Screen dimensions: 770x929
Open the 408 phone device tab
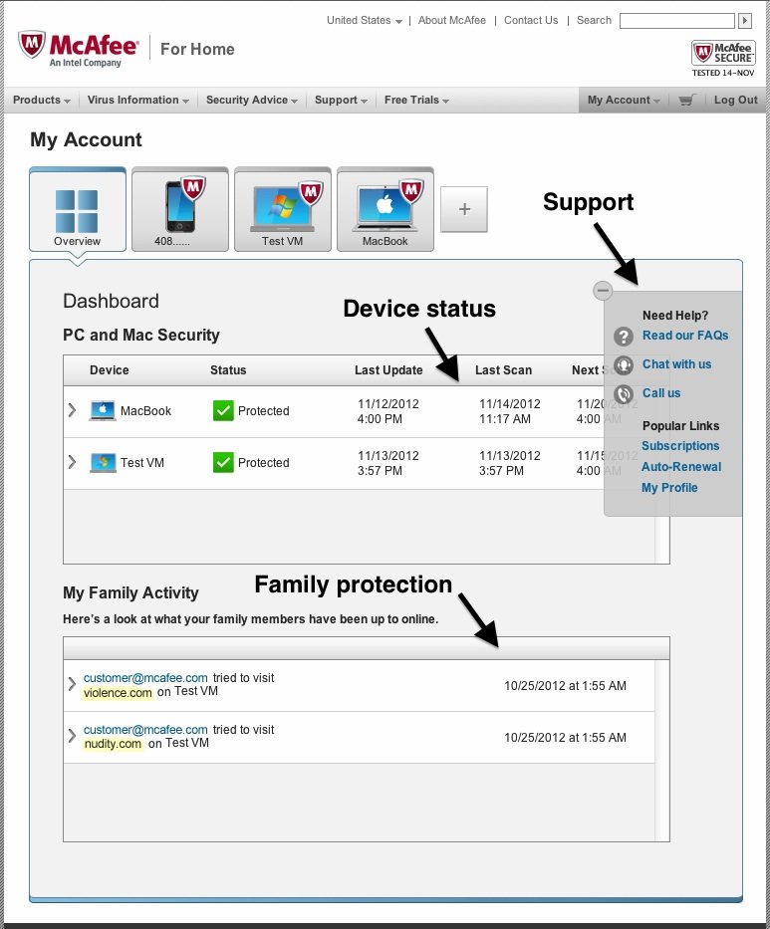[x=180, y=210]
